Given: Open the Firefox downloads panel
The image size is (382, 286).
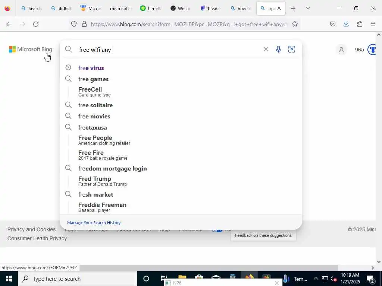Looking at the screenshot, I should (346, 24).
